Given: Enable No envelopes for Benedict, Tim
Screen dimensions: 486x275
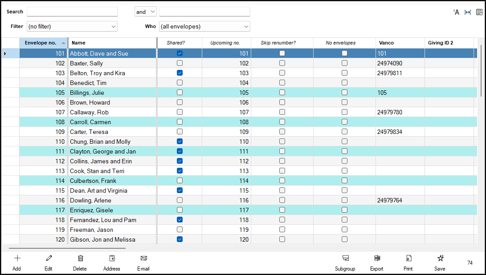Looking at the screenshot, I should [344, 83].
